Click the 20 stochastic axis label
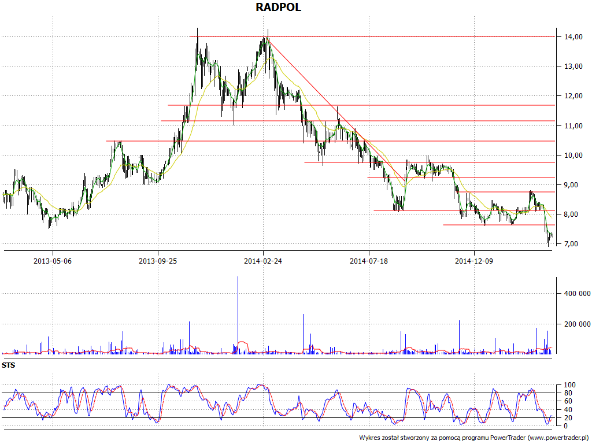592x444 pixels. pos(568,418)
